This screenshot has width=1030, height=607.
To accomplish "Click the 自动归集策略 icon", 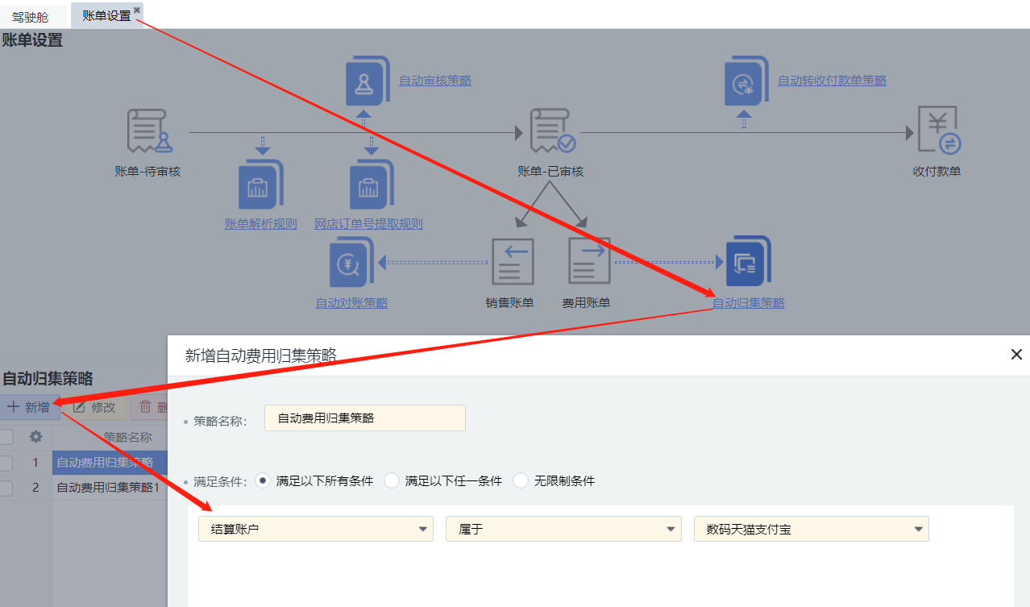I will pyautogui.click(x=748, y=261).
